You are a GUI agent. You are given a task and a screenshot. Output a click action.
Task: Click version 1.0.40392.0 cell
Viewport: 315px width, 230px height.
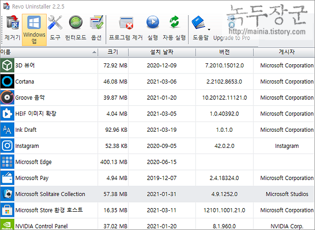point(225,114)
